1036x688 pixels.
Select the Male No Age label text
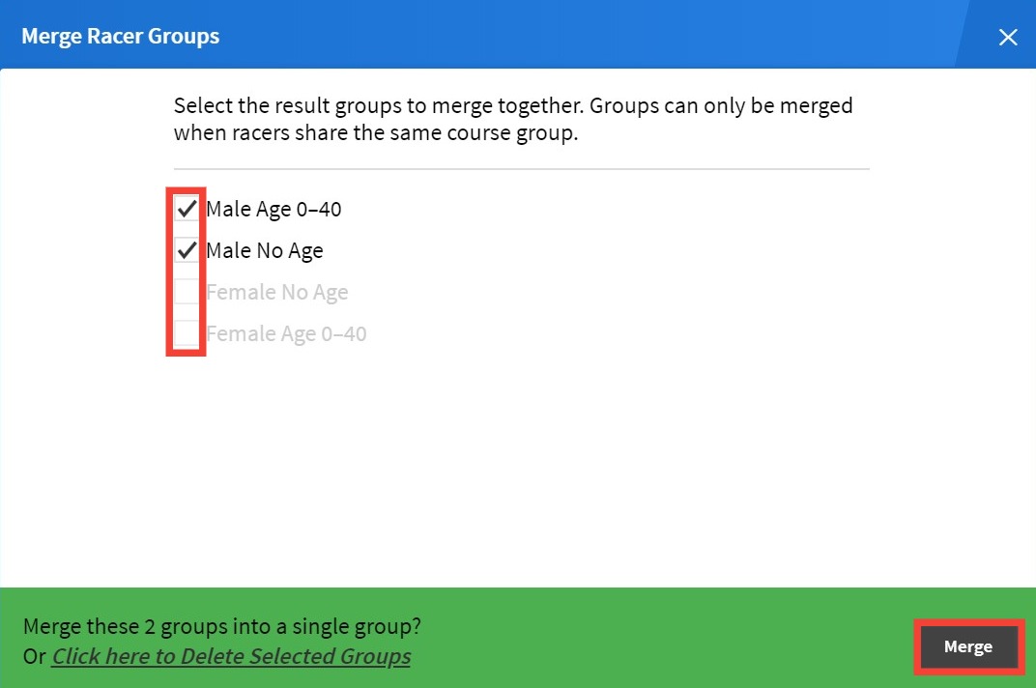264,250
